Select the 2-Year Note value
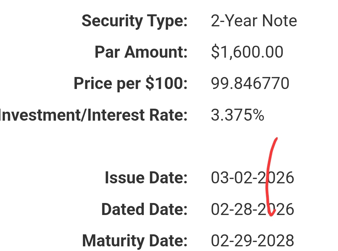 [254, 21]
